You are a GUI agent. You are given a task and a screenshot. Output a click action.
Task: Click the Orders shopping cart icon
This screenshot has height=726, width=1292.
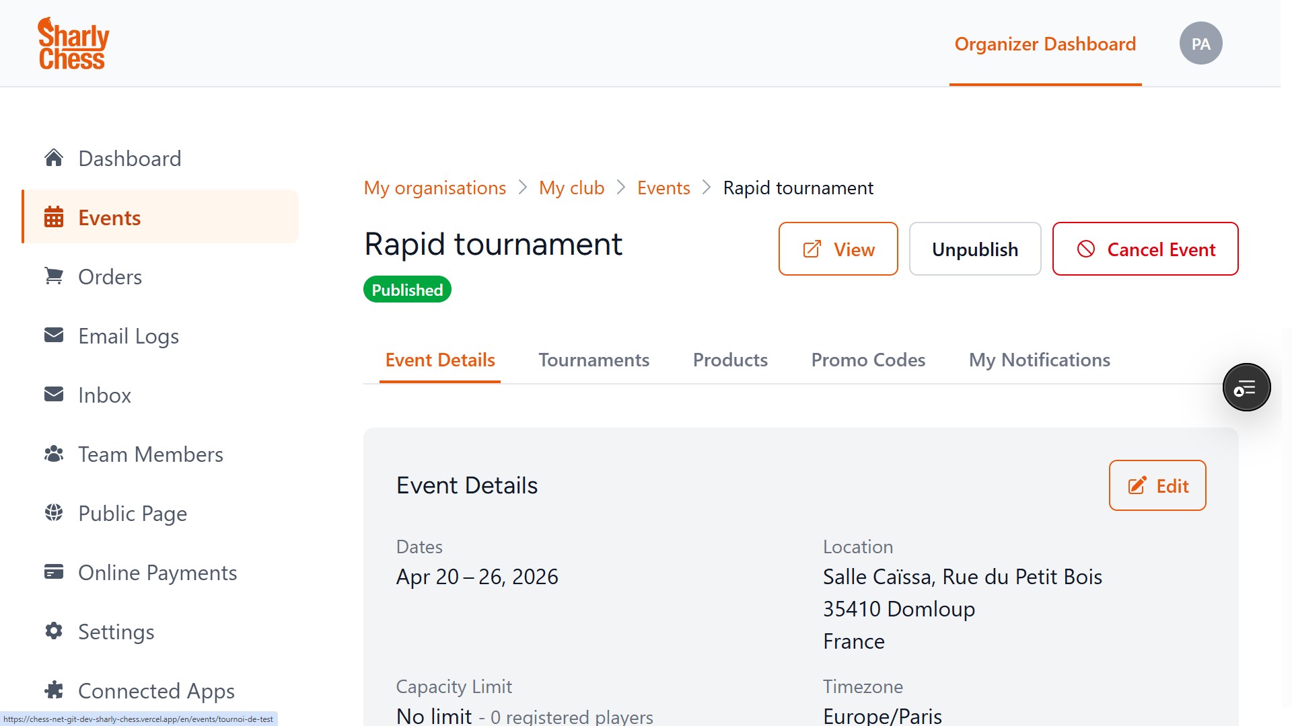(54, 276)
